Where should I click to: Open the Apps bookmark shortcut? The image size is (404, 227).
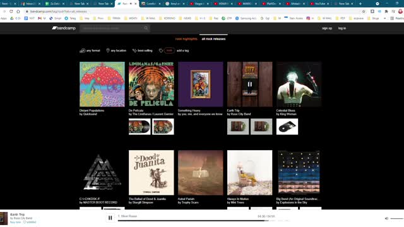[4, 18]
